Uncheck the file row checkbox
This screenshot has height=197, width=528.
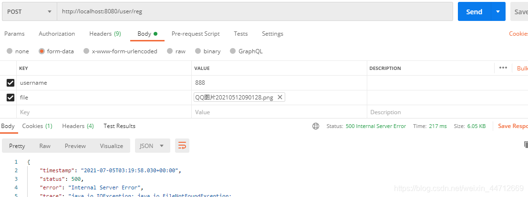pyautogui.click(x=10, y=98)
